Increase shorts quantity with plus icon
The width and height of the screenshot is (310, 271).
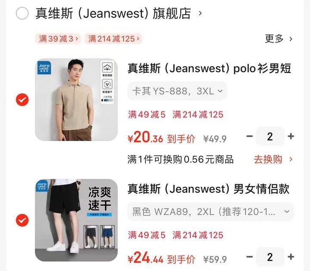[291, 257]
